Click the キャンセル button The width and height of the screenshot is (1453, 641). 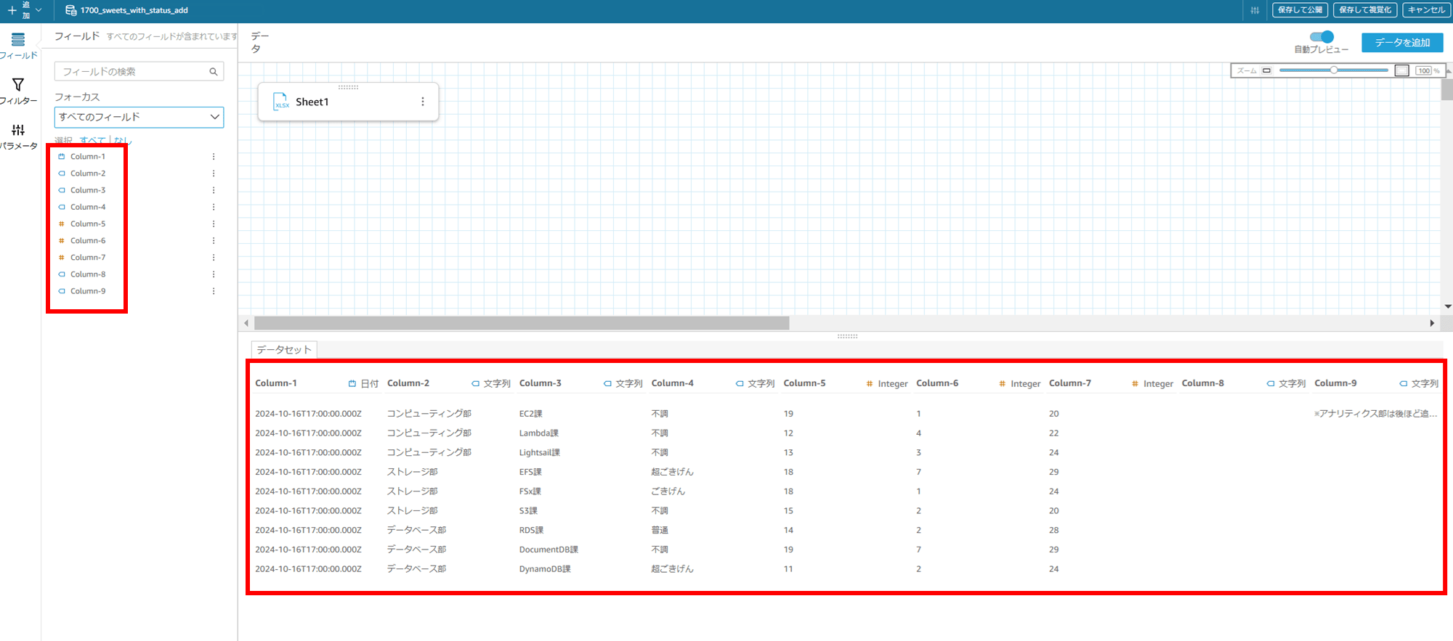click(x=1426, y=10)
